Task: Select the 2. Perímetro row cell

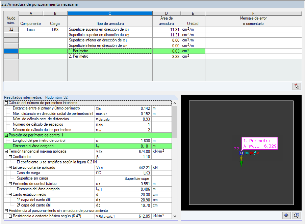Action: click(x=110, y=57)
